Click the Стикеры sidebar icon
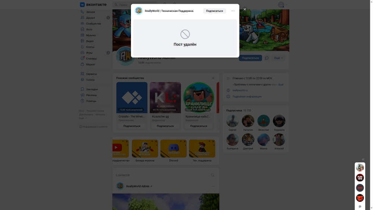This screenshot has height=210, width=373. point(82,59)
